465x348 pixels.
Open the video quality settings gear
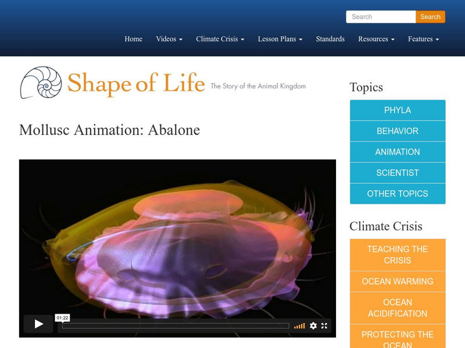tap(313, 325)
